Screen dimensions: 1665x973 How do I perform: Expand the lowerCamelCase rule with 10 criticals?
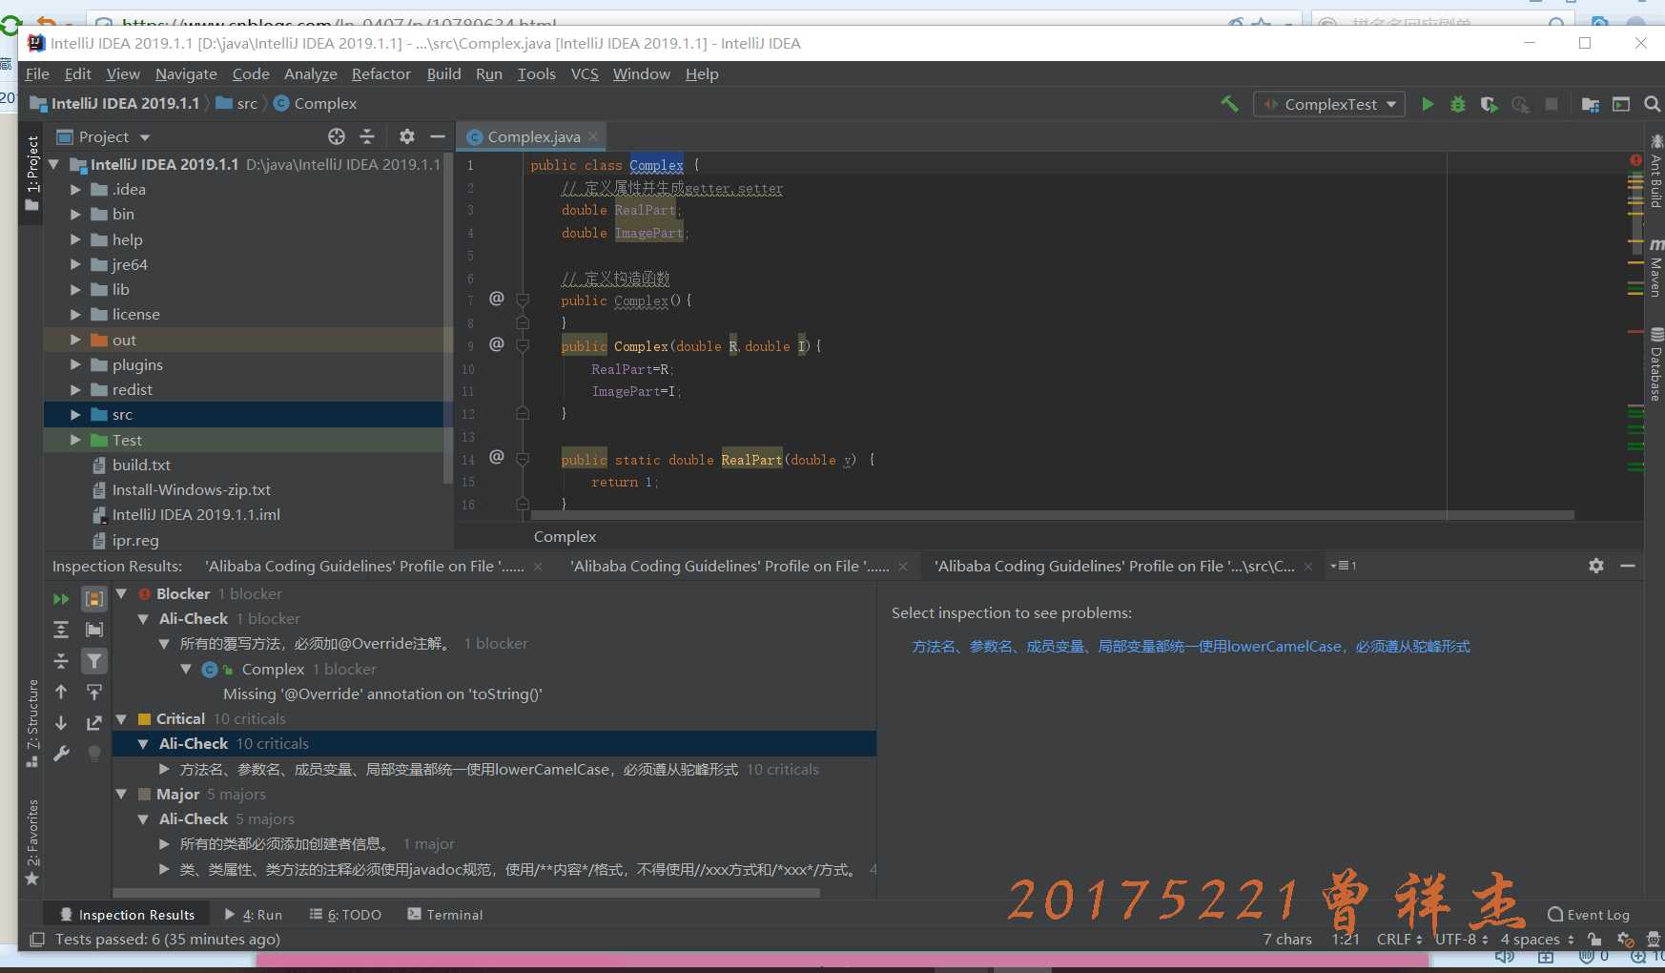[164, 769]
